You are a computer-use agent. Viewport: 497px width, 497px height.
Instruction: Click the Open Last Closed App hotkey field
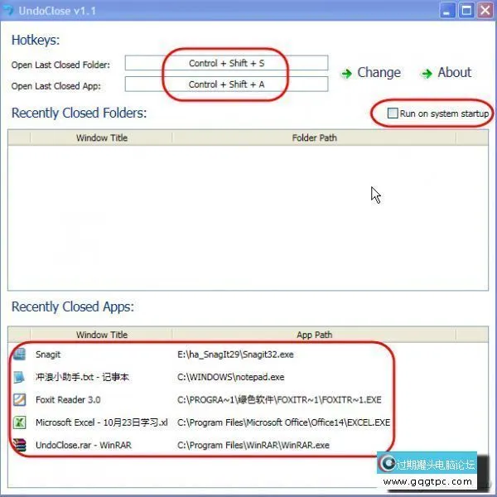point(226,84)
